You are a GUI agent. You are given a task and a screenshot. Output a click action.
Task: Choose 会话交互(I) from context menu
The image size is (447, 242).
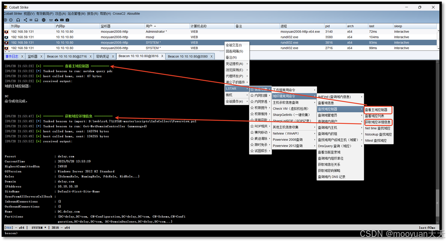pyautogui.click(x=237, y=45)
